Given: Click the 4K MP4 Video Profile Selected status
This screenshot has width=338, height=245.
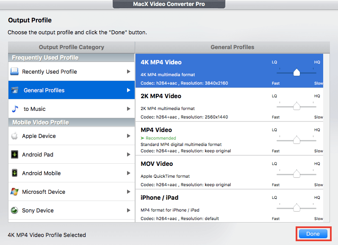Looking at the screenshot, I should point(47,235).
